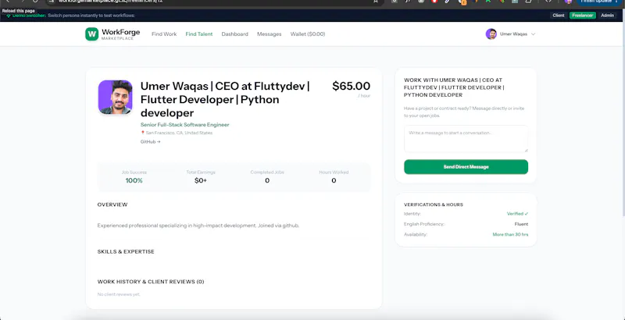Switch demo persona to Admin
The height and width of the screenshot is (320, 625).
point(607,16)
